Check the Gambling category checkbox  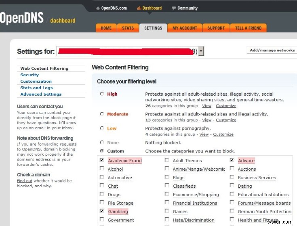point(102,211)
